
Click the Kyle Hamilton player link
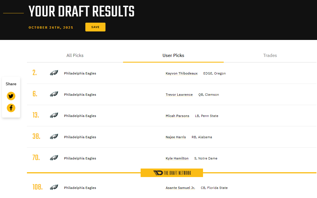(177, 158)
